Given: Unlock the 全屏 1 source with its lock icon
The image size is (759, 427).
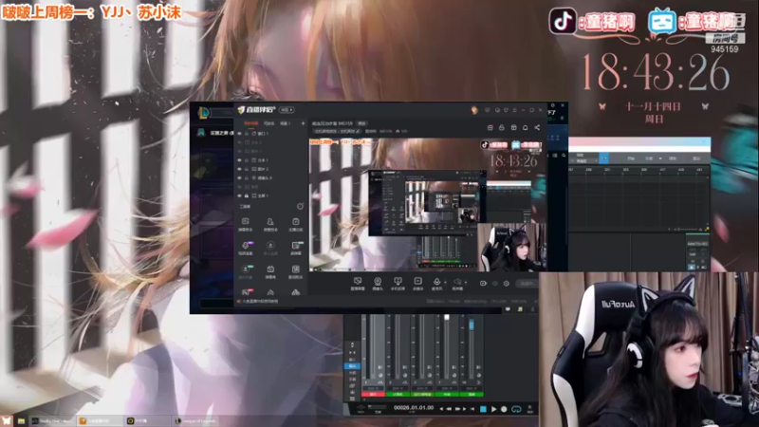Looking at the screenshot, I should pyautogui.click(x=247, y=195).
